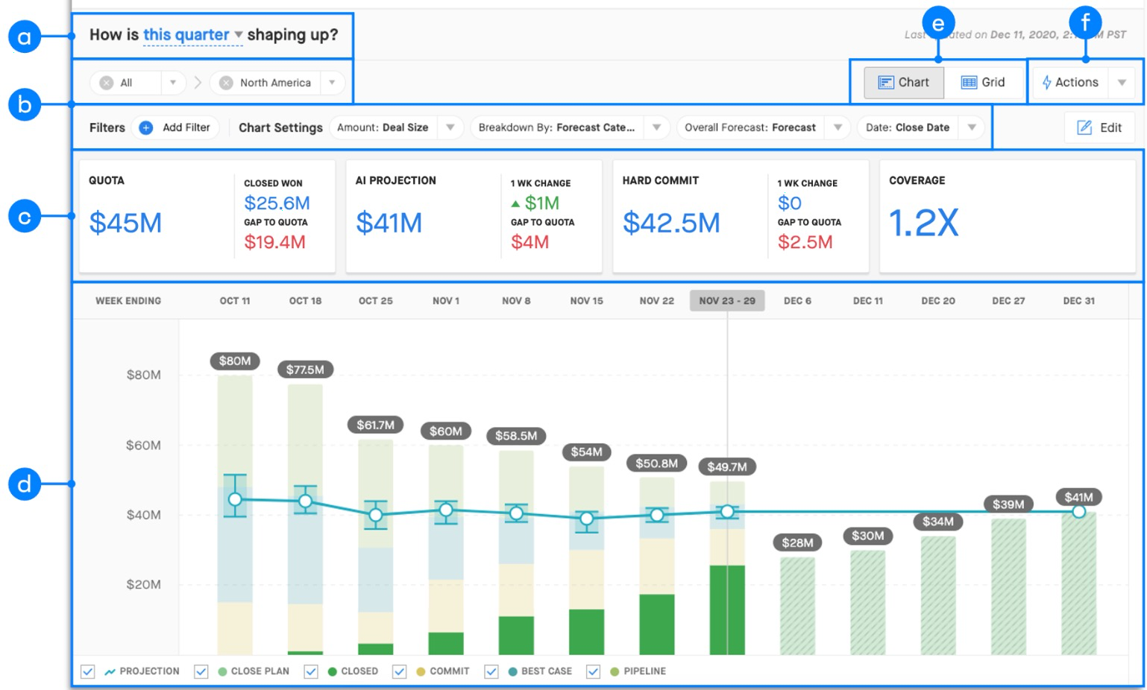Click the Best Case teal legend swatch
The height and width of the screenshot is (690, 1147).
pos(512,671)
